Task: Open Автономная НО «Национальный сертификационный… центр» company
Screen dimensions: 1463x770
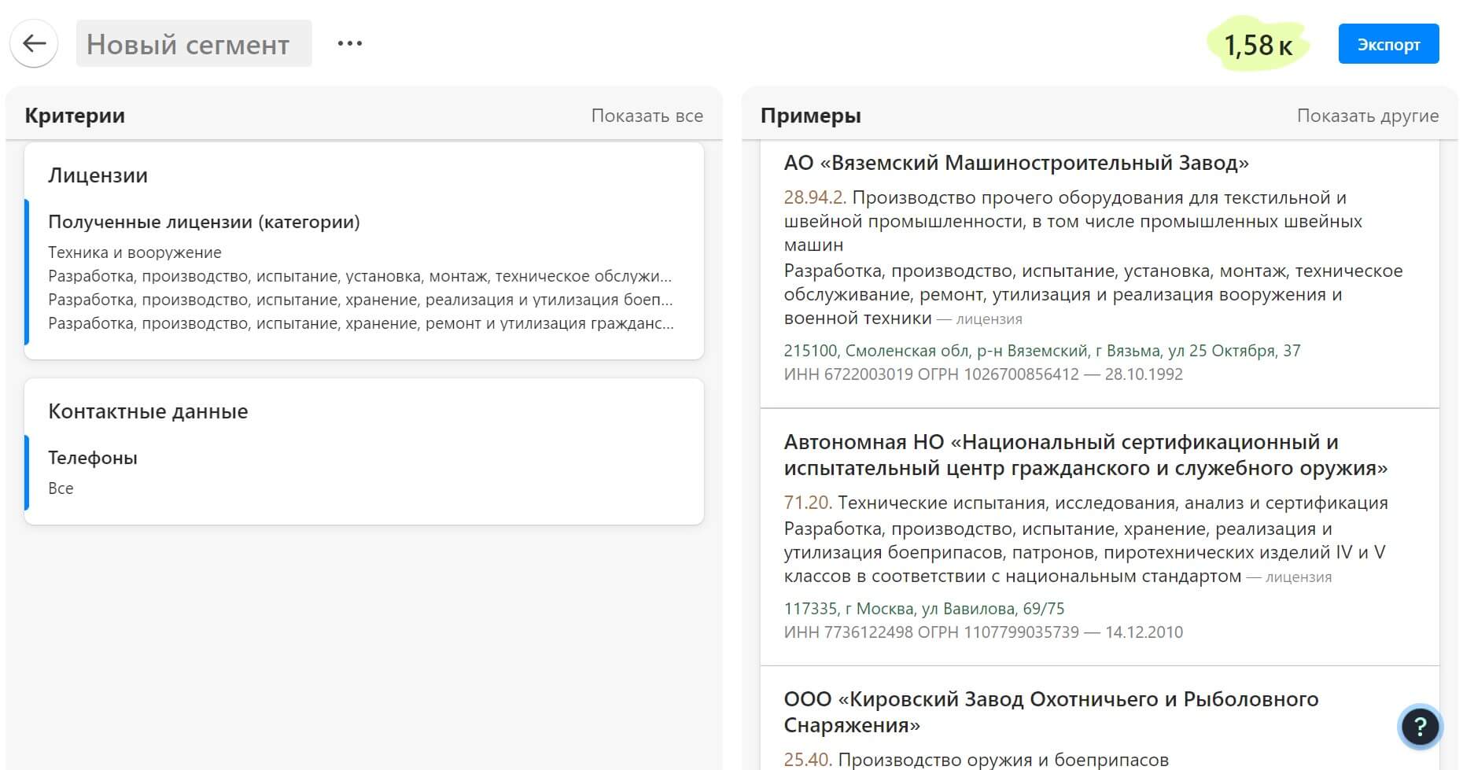Action: pyautogui.click(x=1085, y=455)
